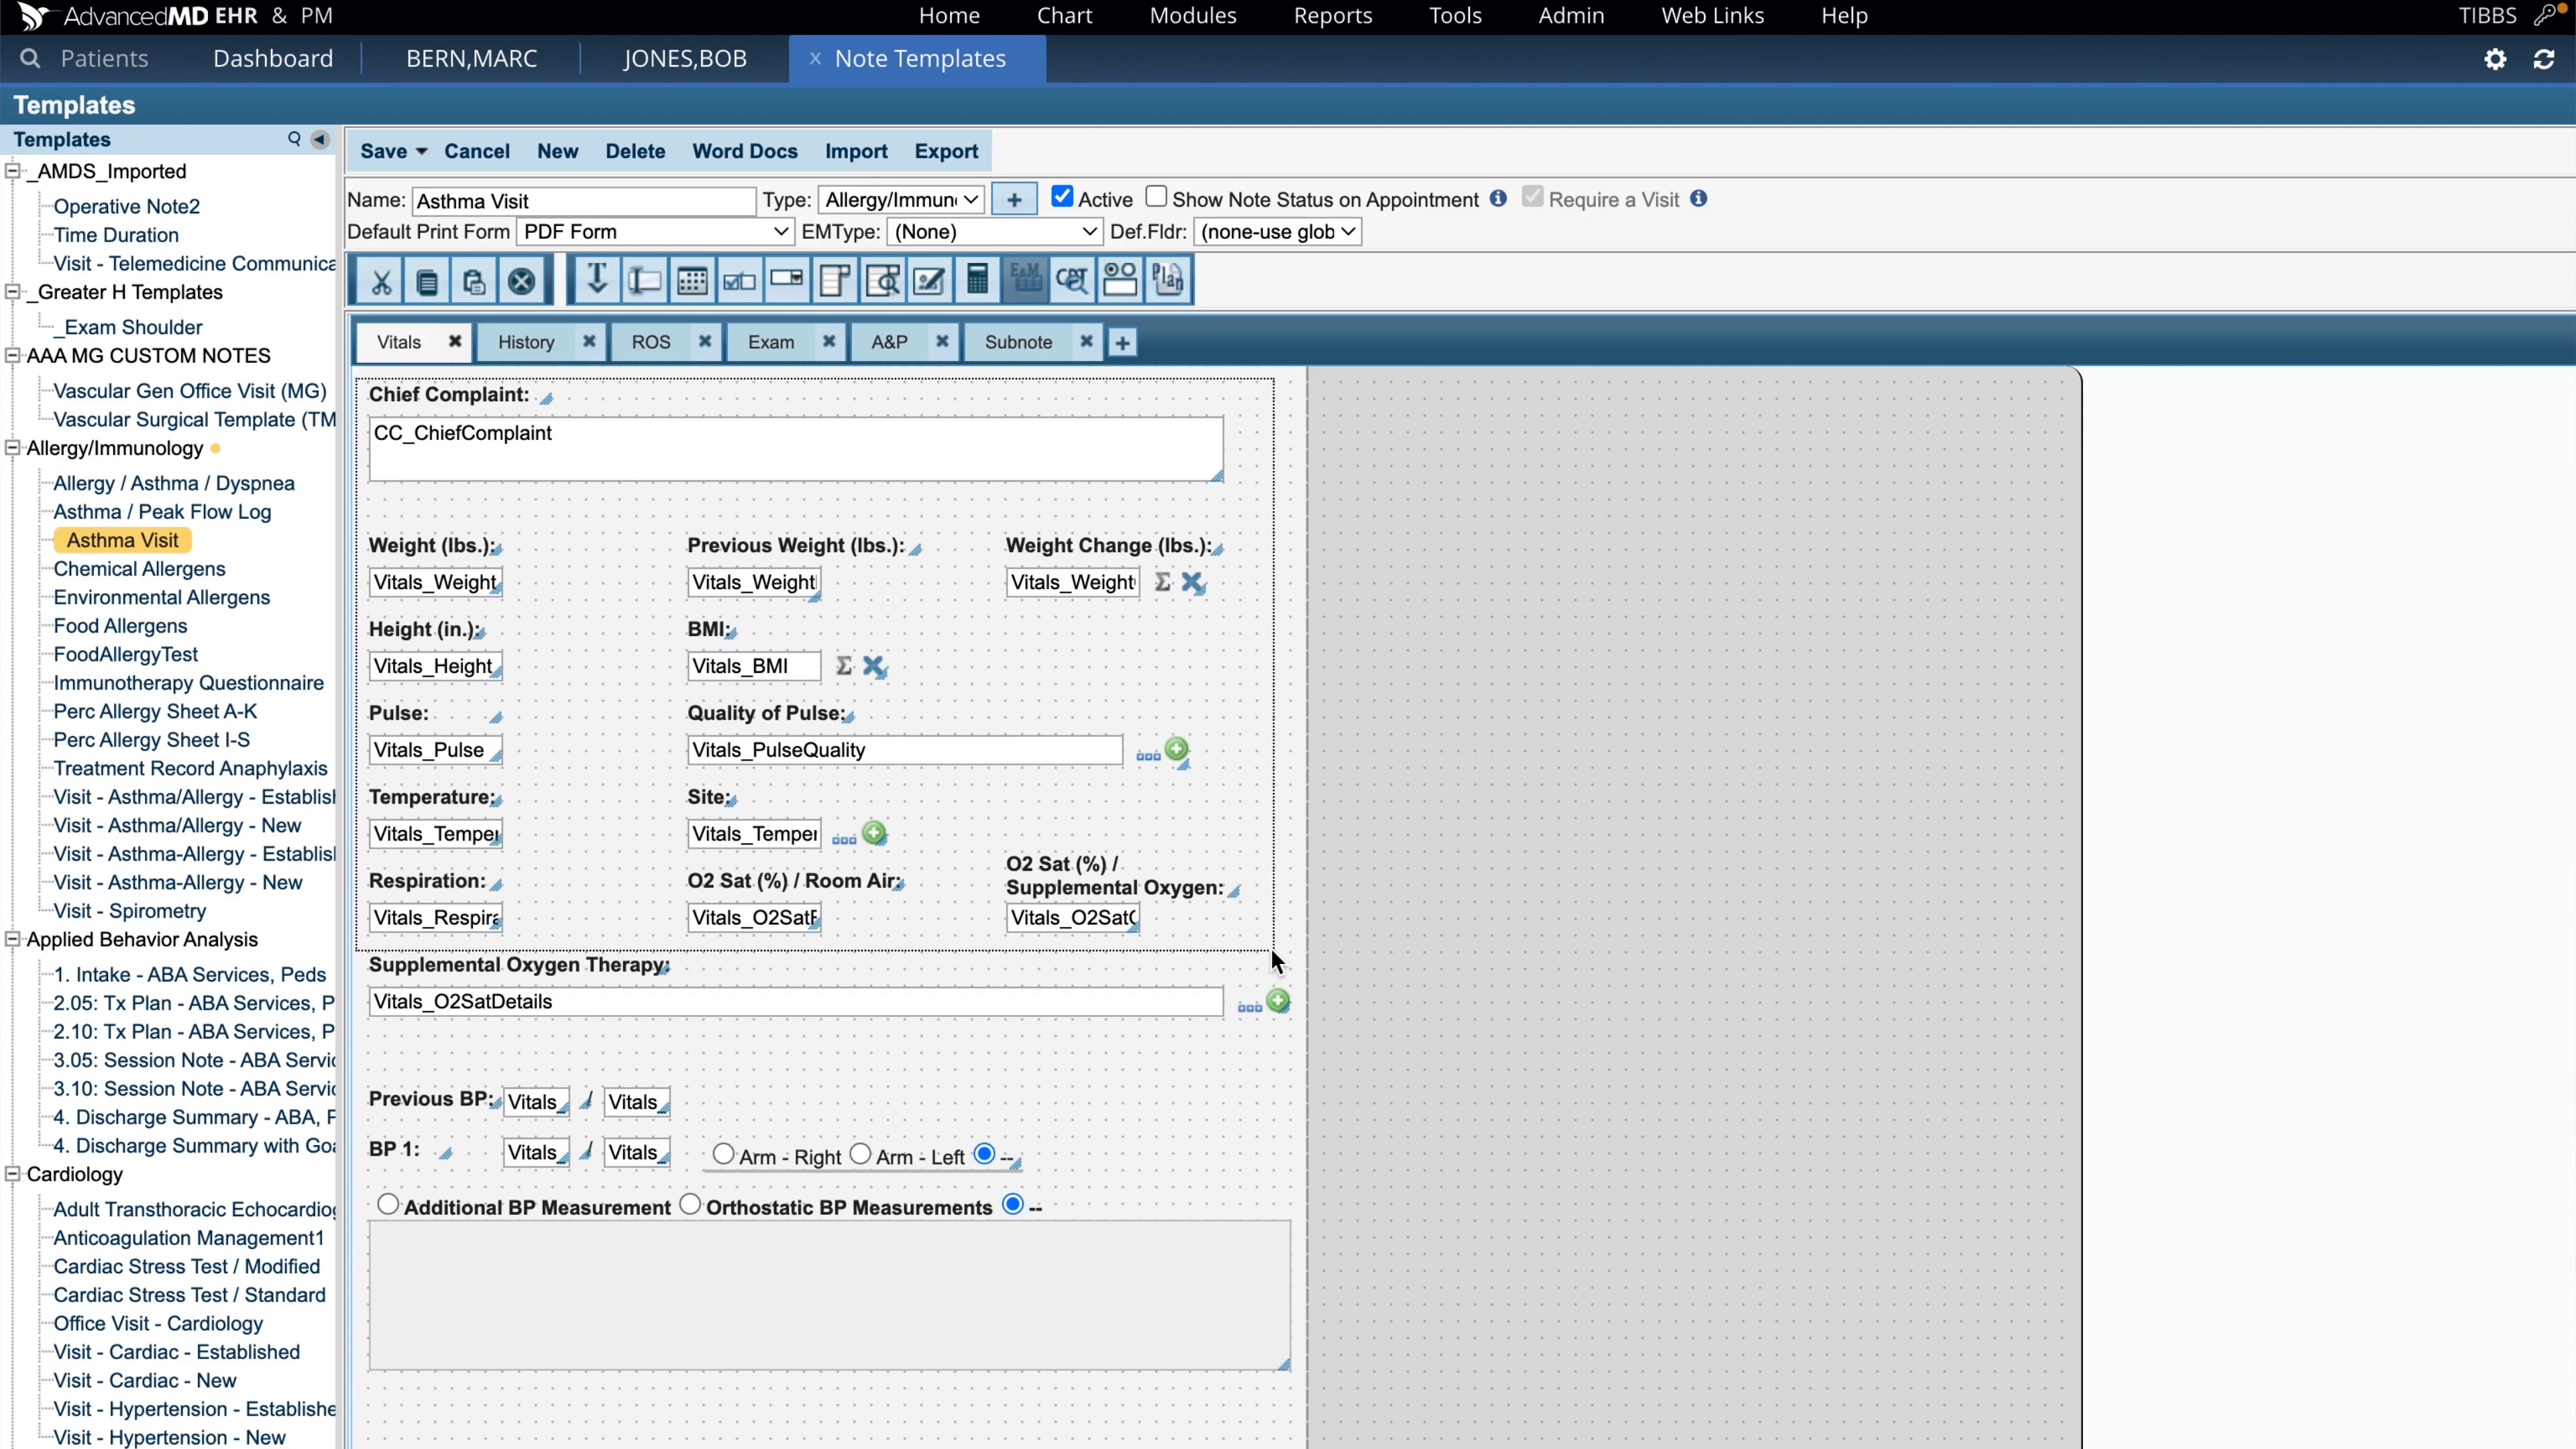
Task: Open the Reports menu
Action: [x=1333, y=16]
